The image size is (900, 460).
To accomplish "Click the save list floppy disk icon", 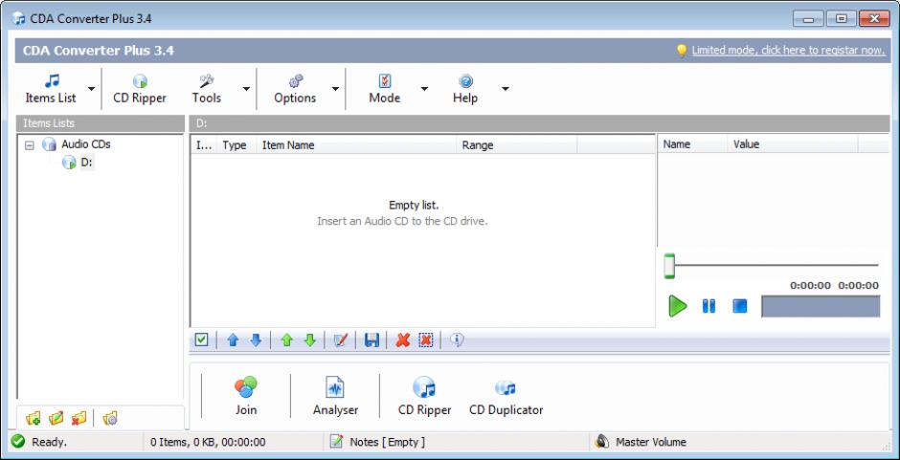I will (371, 340).
